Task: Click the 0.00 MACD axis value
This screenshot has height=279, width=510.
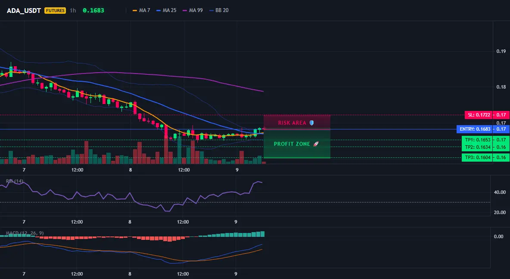Action: click(x=499, y=236)
